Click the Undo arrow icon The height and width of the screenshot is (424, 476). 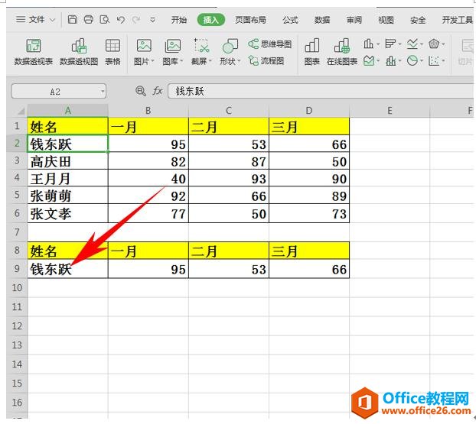pyautogui.click(x=120, y=20)
